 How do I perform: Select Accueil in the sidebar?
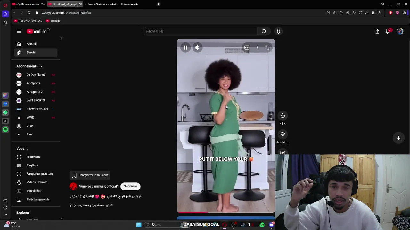[x=36, y=44]
